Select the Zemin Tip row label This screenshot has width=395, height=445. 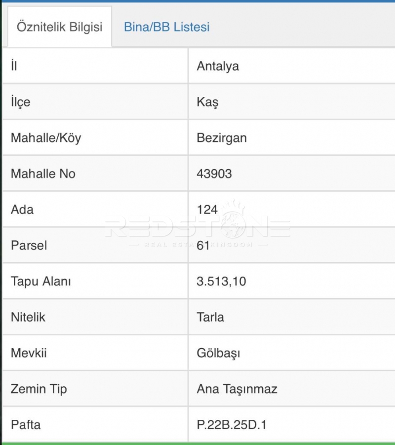tap(39, 389)
